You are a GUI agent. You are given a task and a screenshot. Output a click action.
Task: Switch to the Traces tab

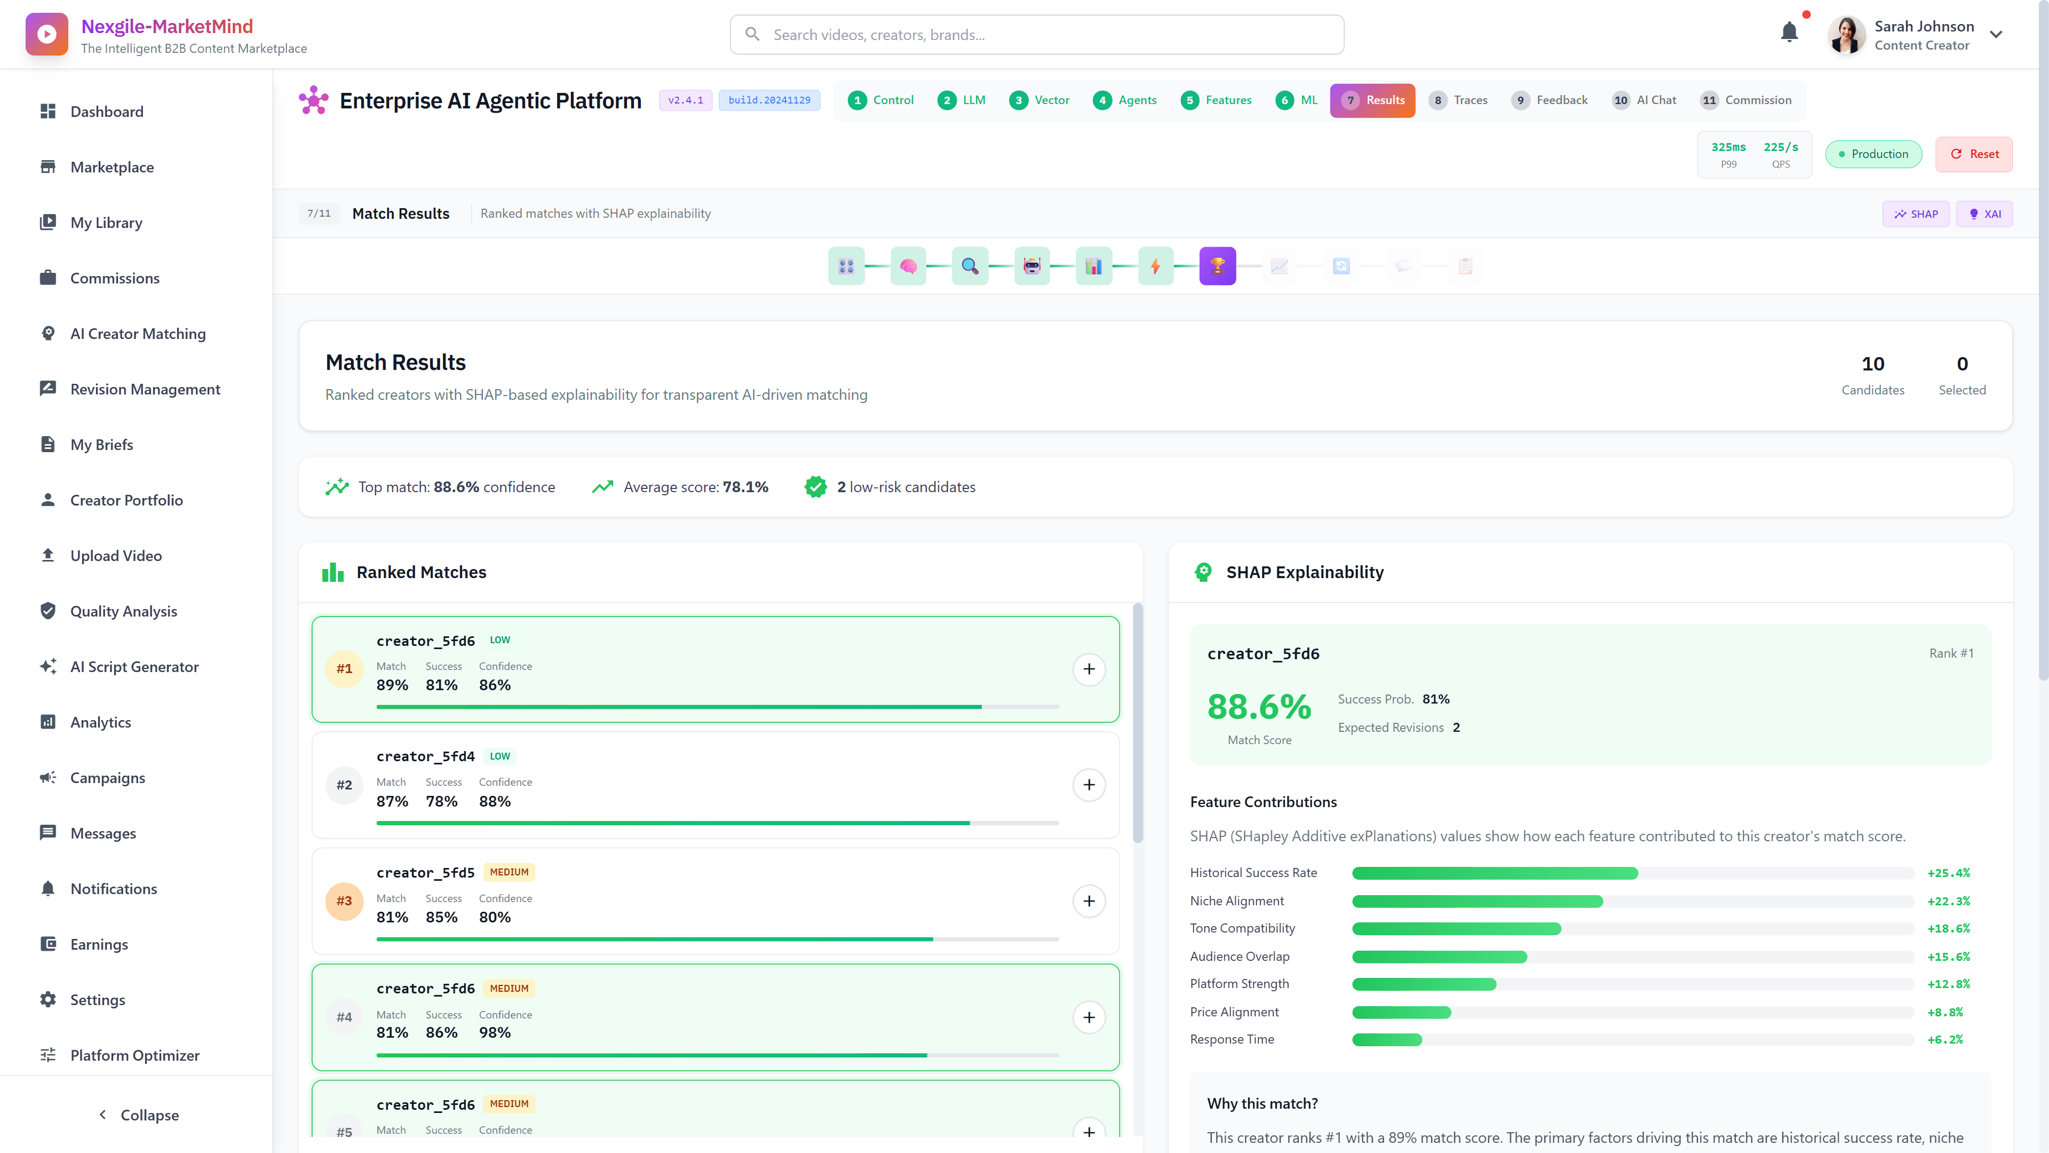tap(1459, 100)
